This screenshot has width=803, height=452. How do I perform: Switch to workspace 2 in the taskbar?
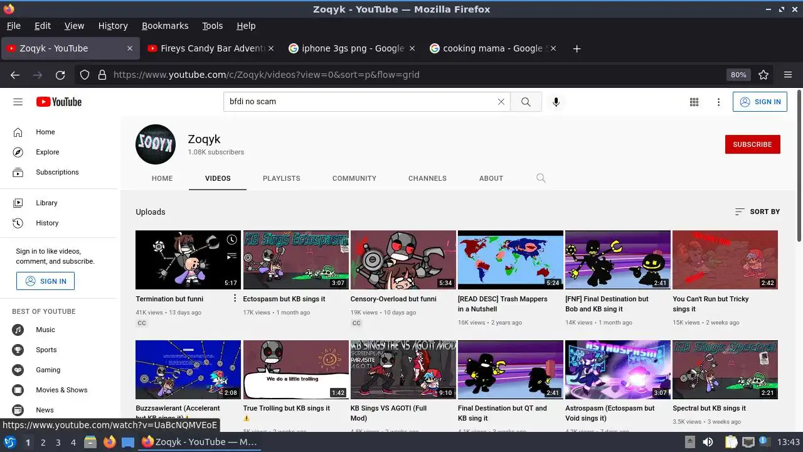pyautogui.click(x=43, y=442)
